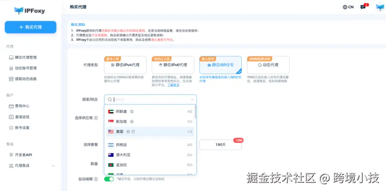This screenshot has height=191, width=386.
Task: Choose 澳大利亚 from country list
Action: point(150,155)
